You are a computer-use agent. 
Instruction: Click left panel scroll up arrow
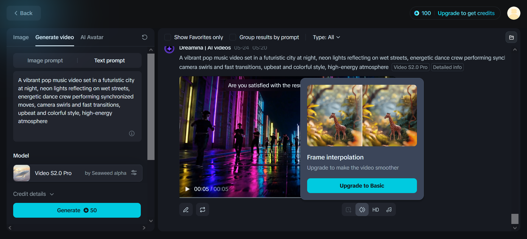pyautogui.click(x=151, y=50)
